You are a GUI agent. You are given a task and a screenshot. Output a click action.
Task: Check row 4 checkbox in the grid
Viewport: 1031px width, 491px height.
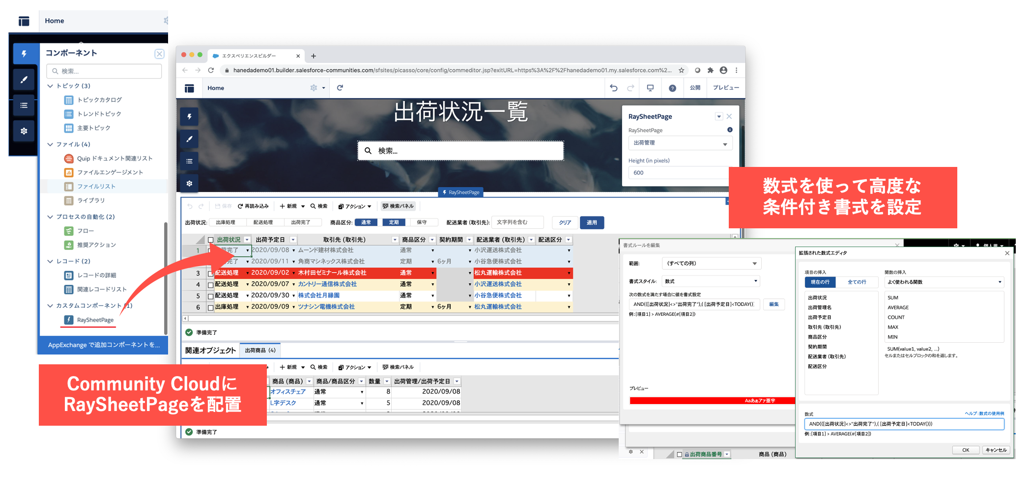point(210,285)
